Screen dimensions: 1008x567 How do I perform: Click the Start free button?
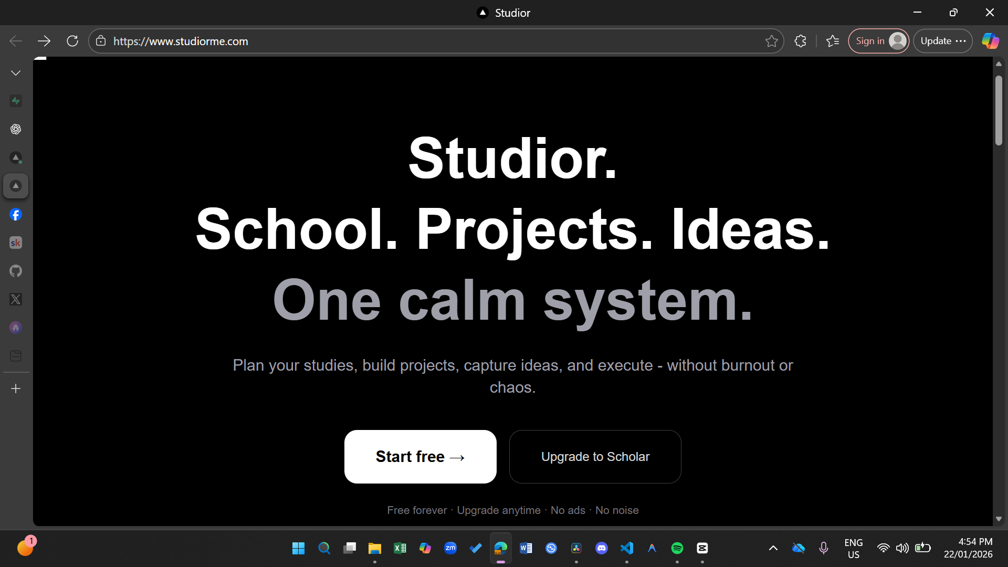coord(420,456)
